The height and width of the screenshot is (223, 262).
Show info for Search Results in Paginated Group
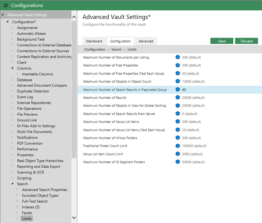[x=178, y=89]
